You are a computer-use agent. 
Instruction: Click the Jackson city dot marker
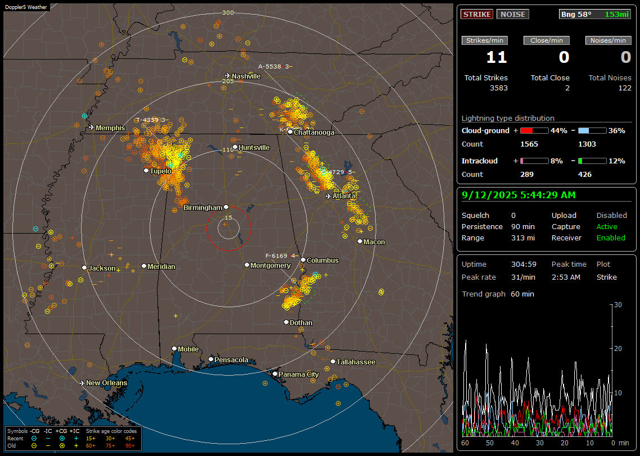click(84, 268)
